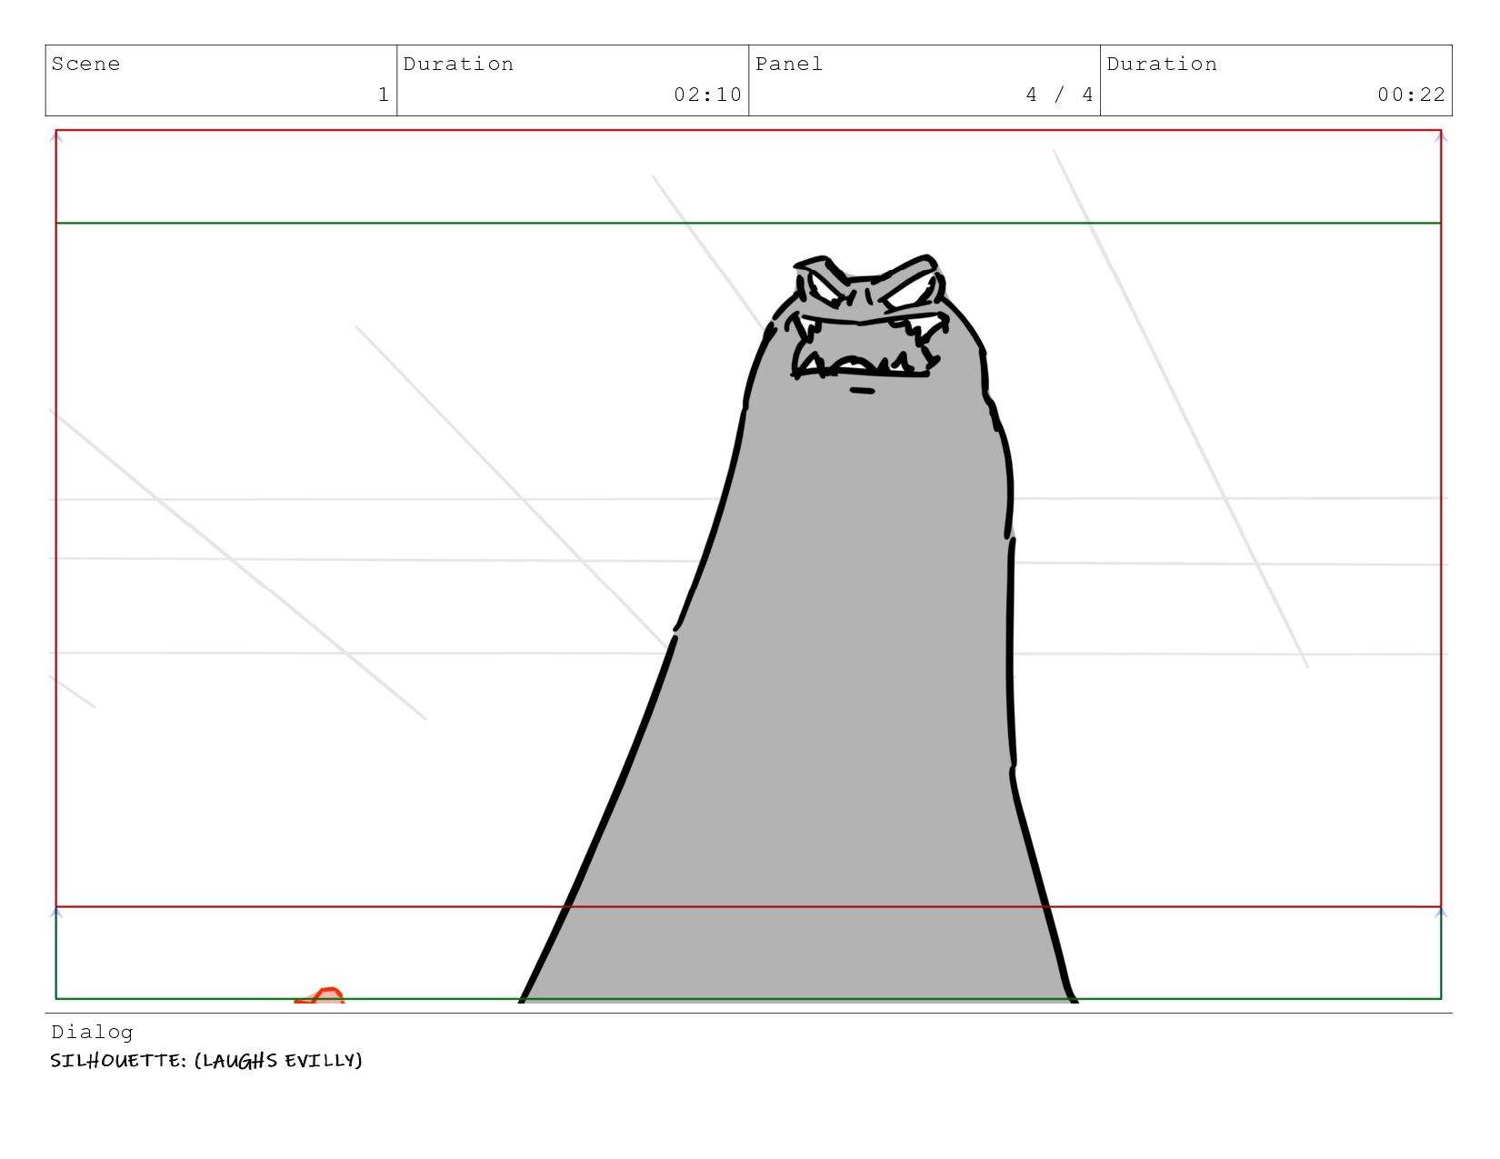Click the scene duration value 02:10

[x=707, y=95]
